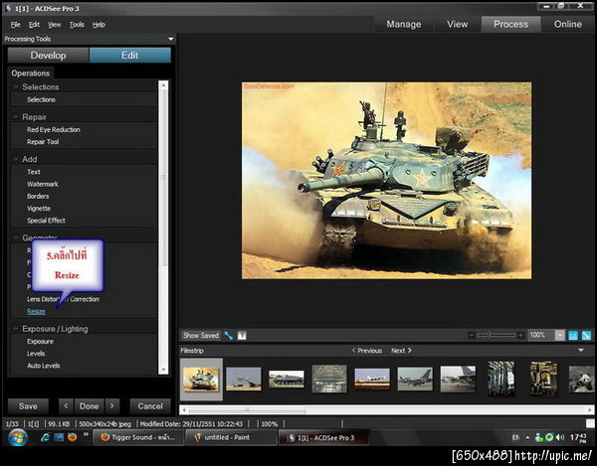Viewport: 597px width, 466px height.
Task: Open the Help menu
Action: click(x=99, y=25)
